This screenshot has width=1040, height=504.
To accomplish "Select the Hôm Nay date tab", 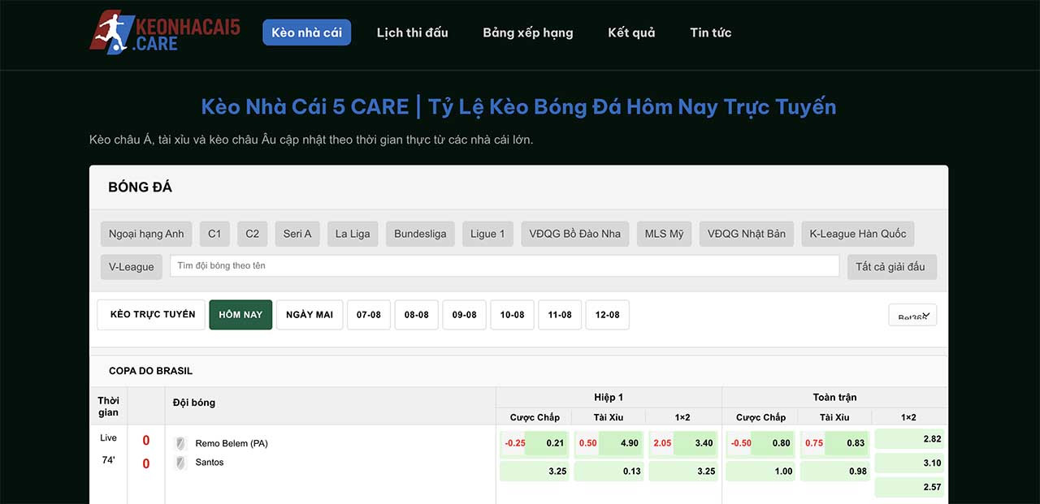I will (x=240, y=315).
